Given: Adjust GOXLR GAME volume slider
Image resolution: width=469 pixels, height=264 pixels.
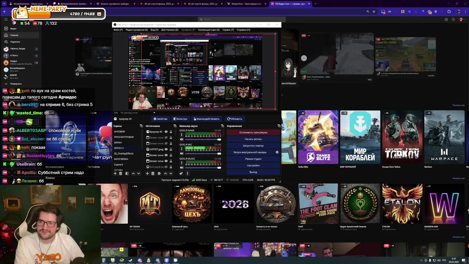Looking at the screenshot, I should (x=203, y=139).
